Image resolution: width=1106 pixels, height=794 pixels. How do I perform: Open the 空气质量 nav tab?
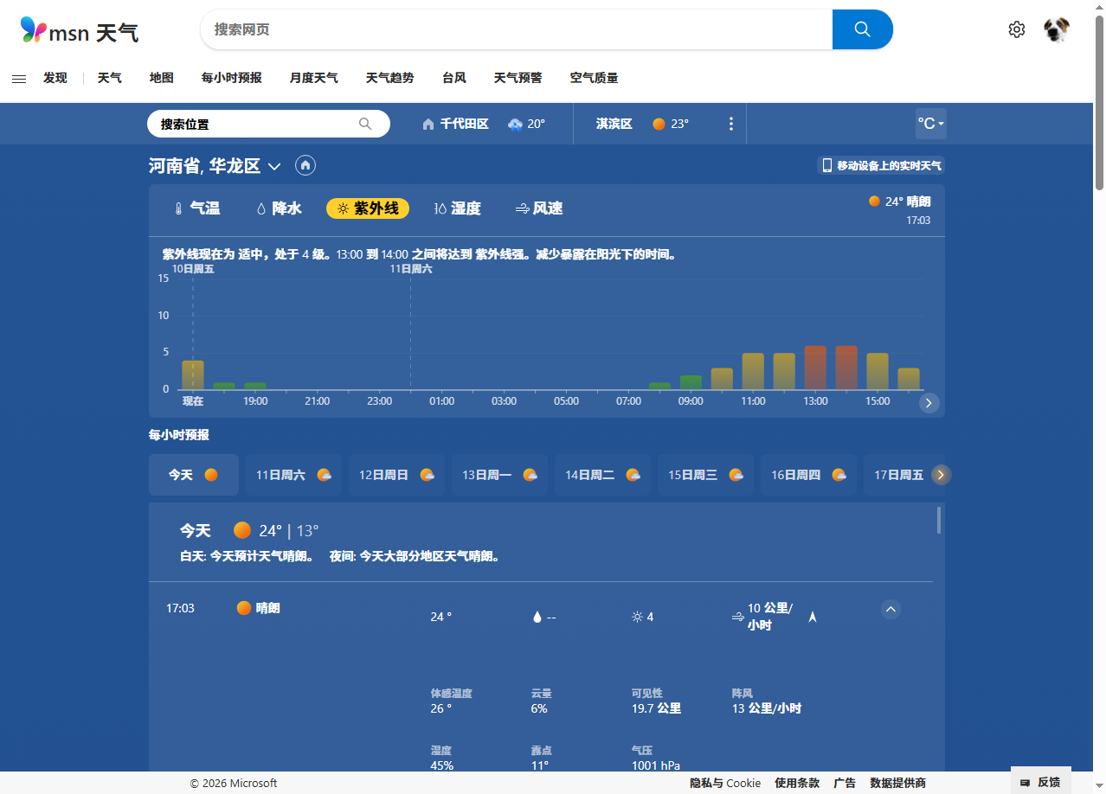click(594, 78)
